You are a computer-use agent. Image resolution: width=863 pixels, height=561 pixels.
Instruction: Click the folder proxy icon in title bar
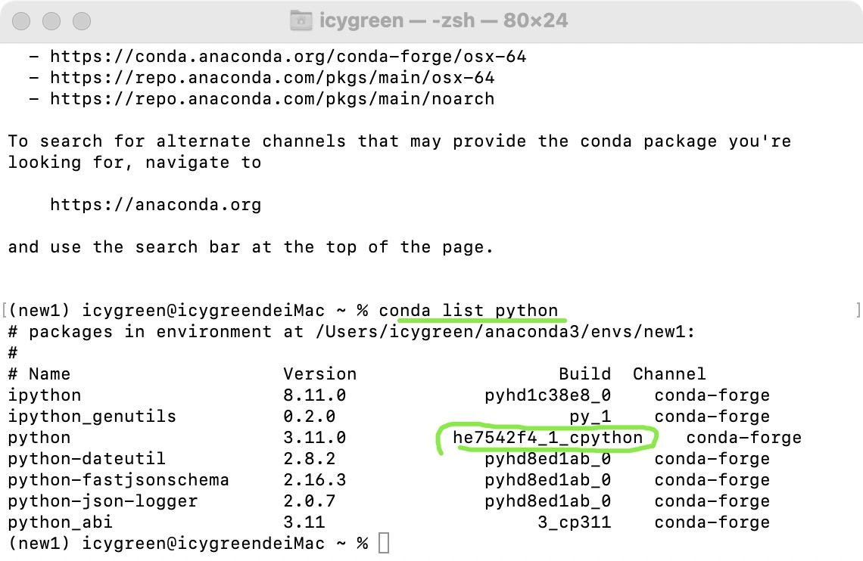pyautogui.click(x=299, y=20)
